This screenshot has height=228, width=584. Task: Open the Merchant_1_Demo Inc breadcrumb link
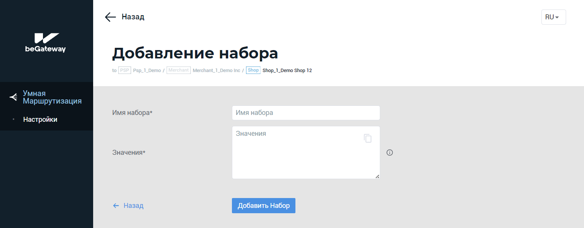pyautogui.click(x=216, y=71)
